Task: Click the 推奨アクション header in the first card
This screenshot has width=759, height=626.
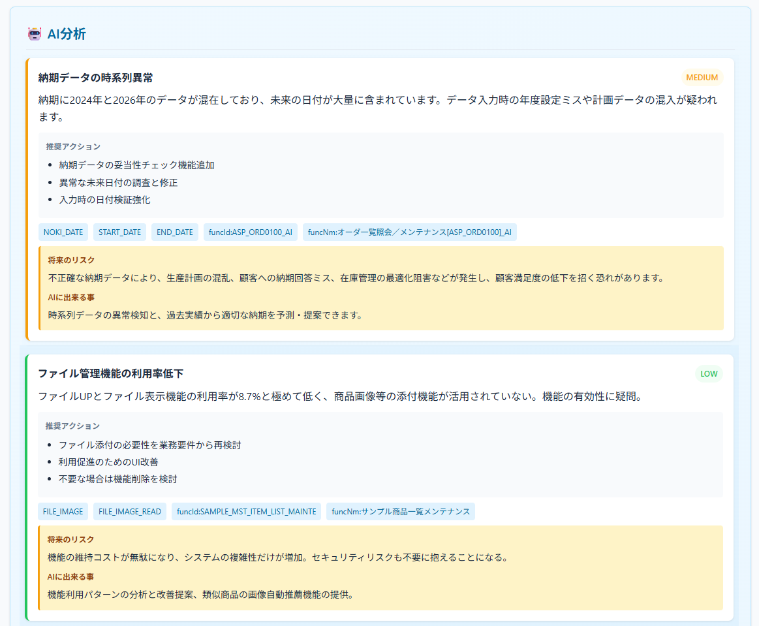Action: pyautogui.click(x=74, y=146)
